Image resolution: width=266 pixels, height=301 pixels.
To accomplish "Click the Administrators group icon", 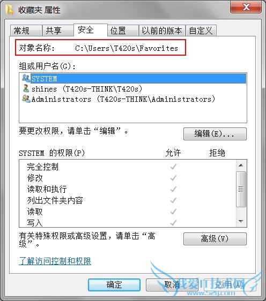I will [x=26, y=99].
